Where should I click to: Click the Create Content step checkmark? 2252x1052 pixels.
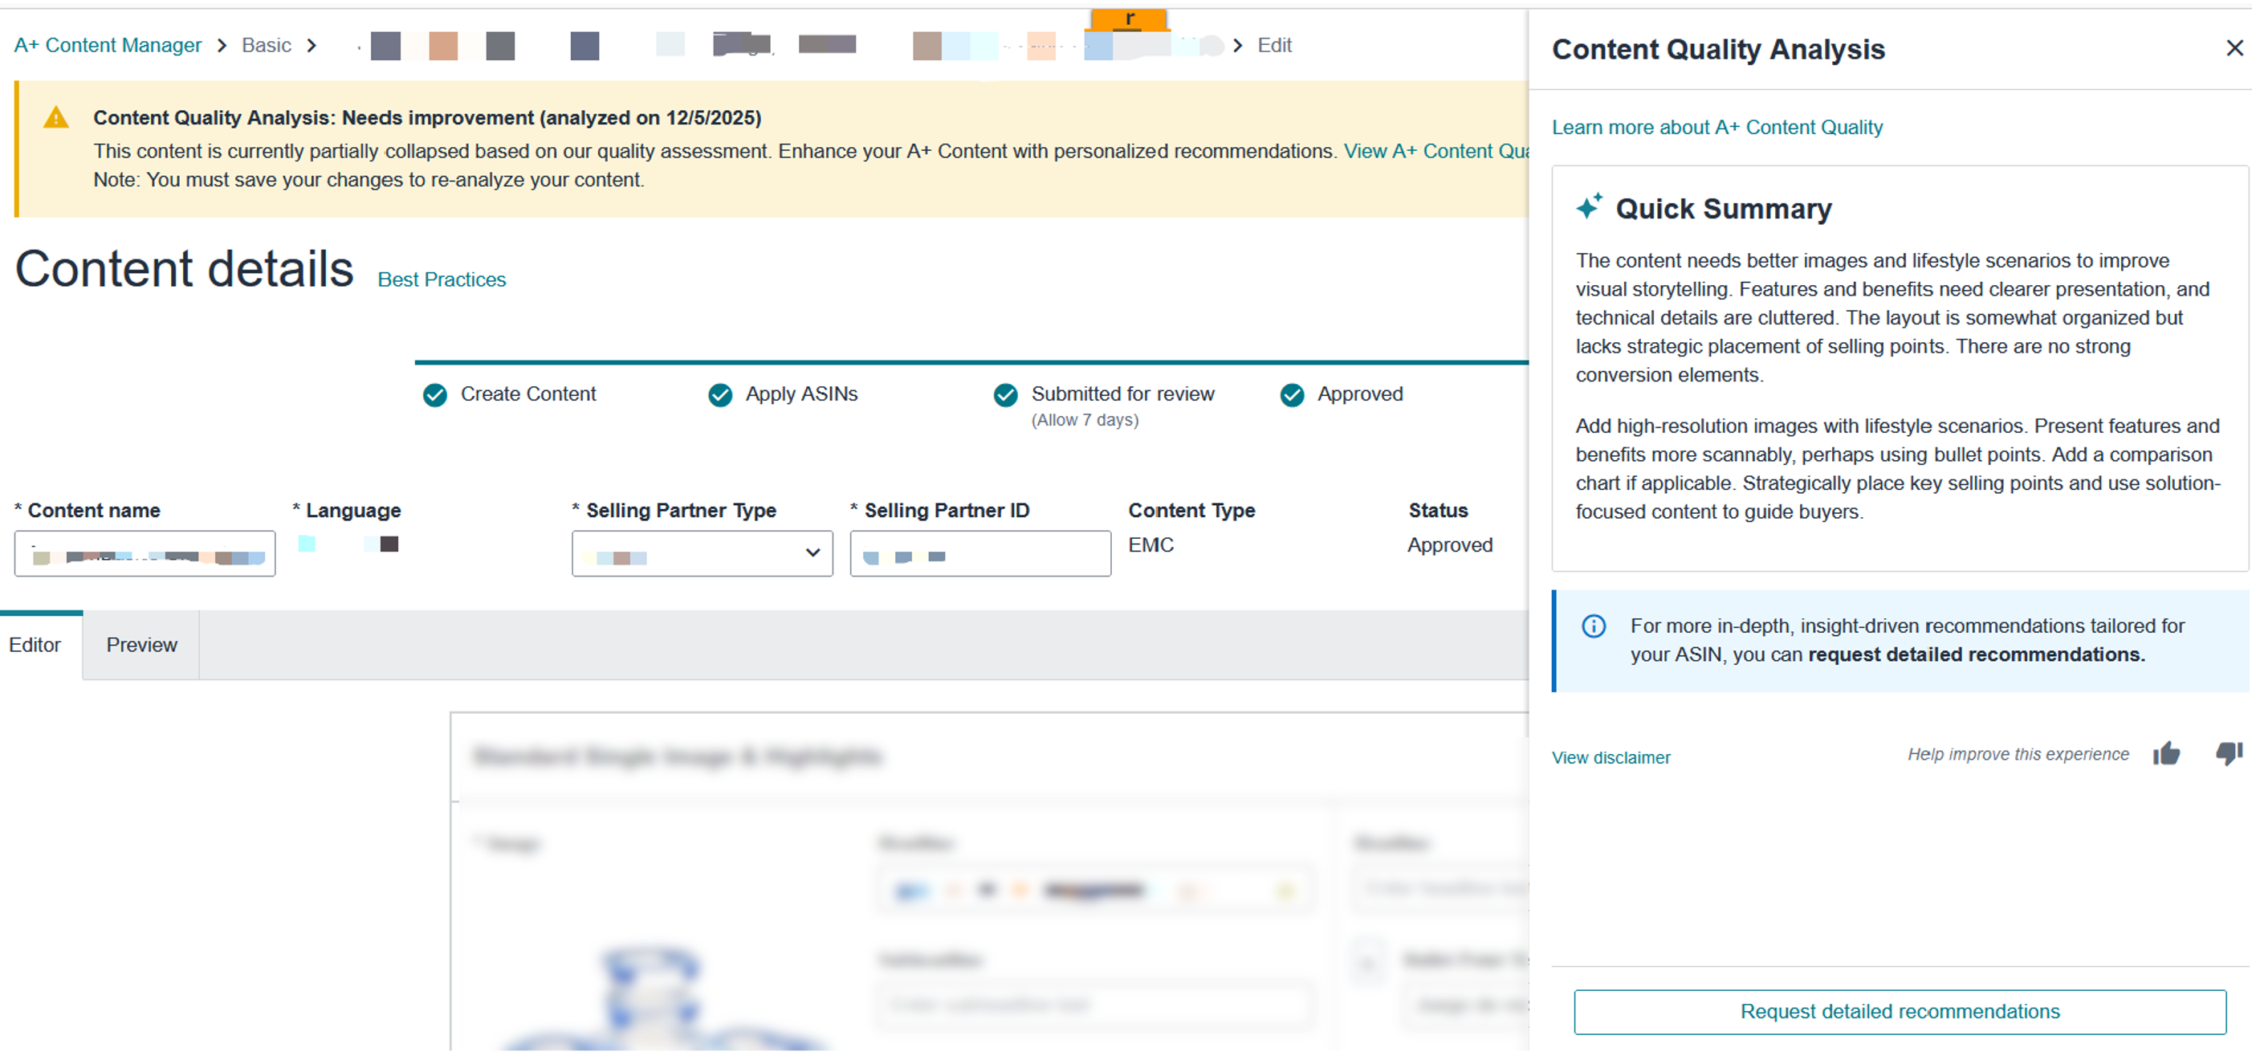click(434, 395)
